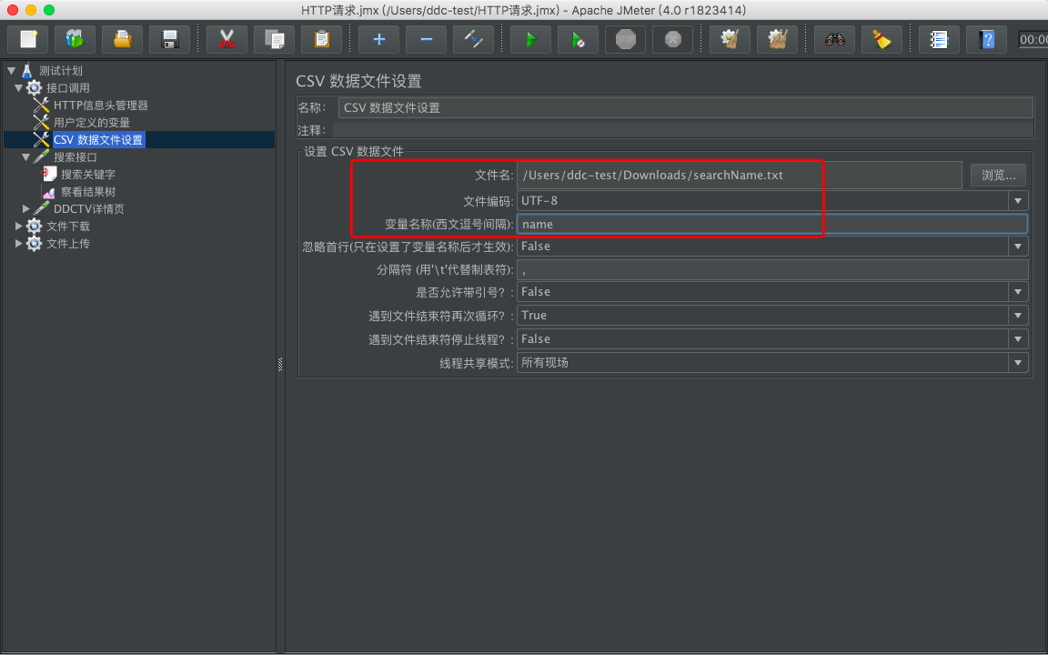Select 搜索关键字 tree item
Screen dimensions: 1048x655
(x=87, y=175)
